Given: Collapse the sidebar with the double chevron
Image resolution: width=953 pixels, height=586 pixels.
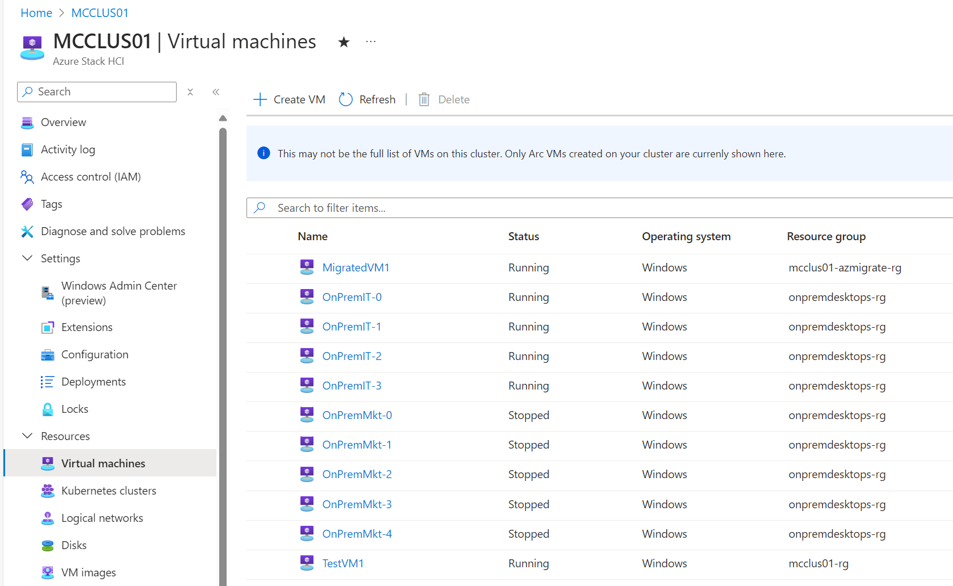Looking at the screenshot, I should pos(215,91).
